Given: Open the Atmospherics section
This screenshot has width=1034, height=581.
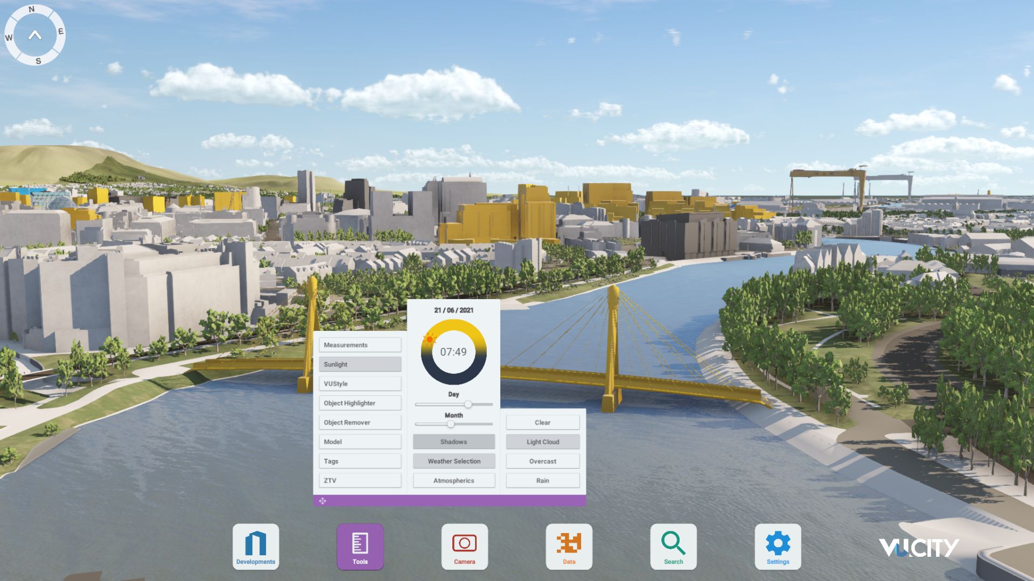Looking at the screenshot, I should [453, 480].
